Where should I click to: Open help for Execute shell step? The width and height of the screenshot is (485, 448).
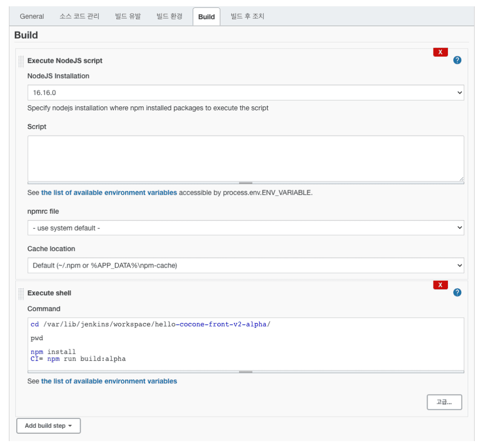click(x=457, y=293)
